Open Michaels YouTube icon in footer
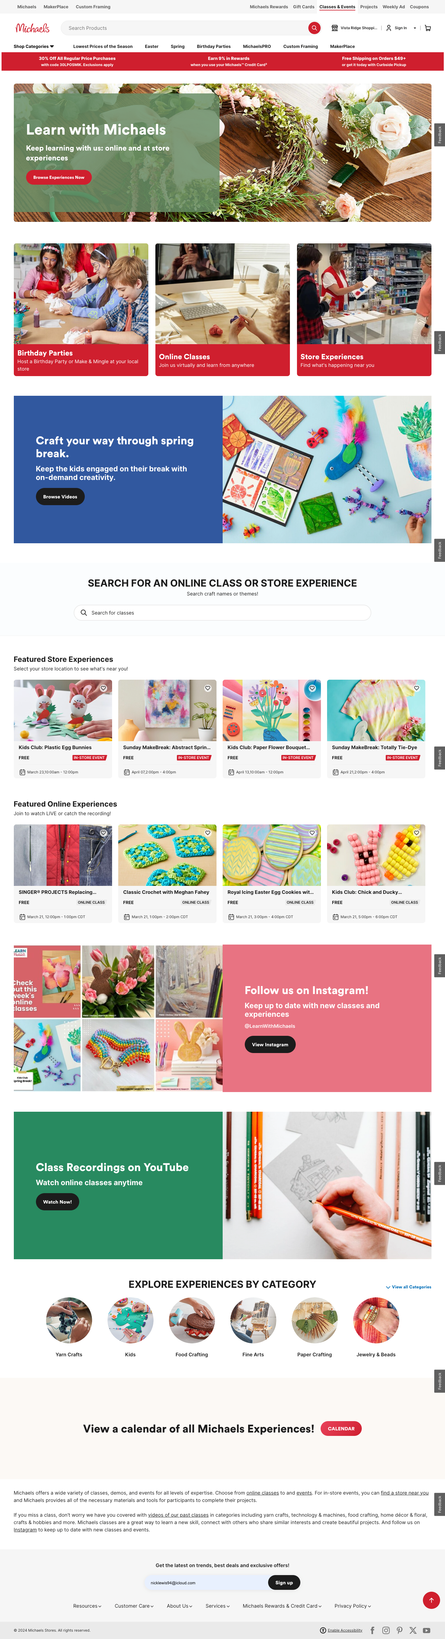 427,1630
